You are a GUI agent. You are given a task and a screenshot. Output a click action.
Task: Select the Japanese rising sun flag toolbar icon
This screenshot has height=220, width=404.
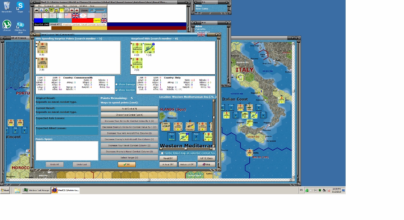53,15
